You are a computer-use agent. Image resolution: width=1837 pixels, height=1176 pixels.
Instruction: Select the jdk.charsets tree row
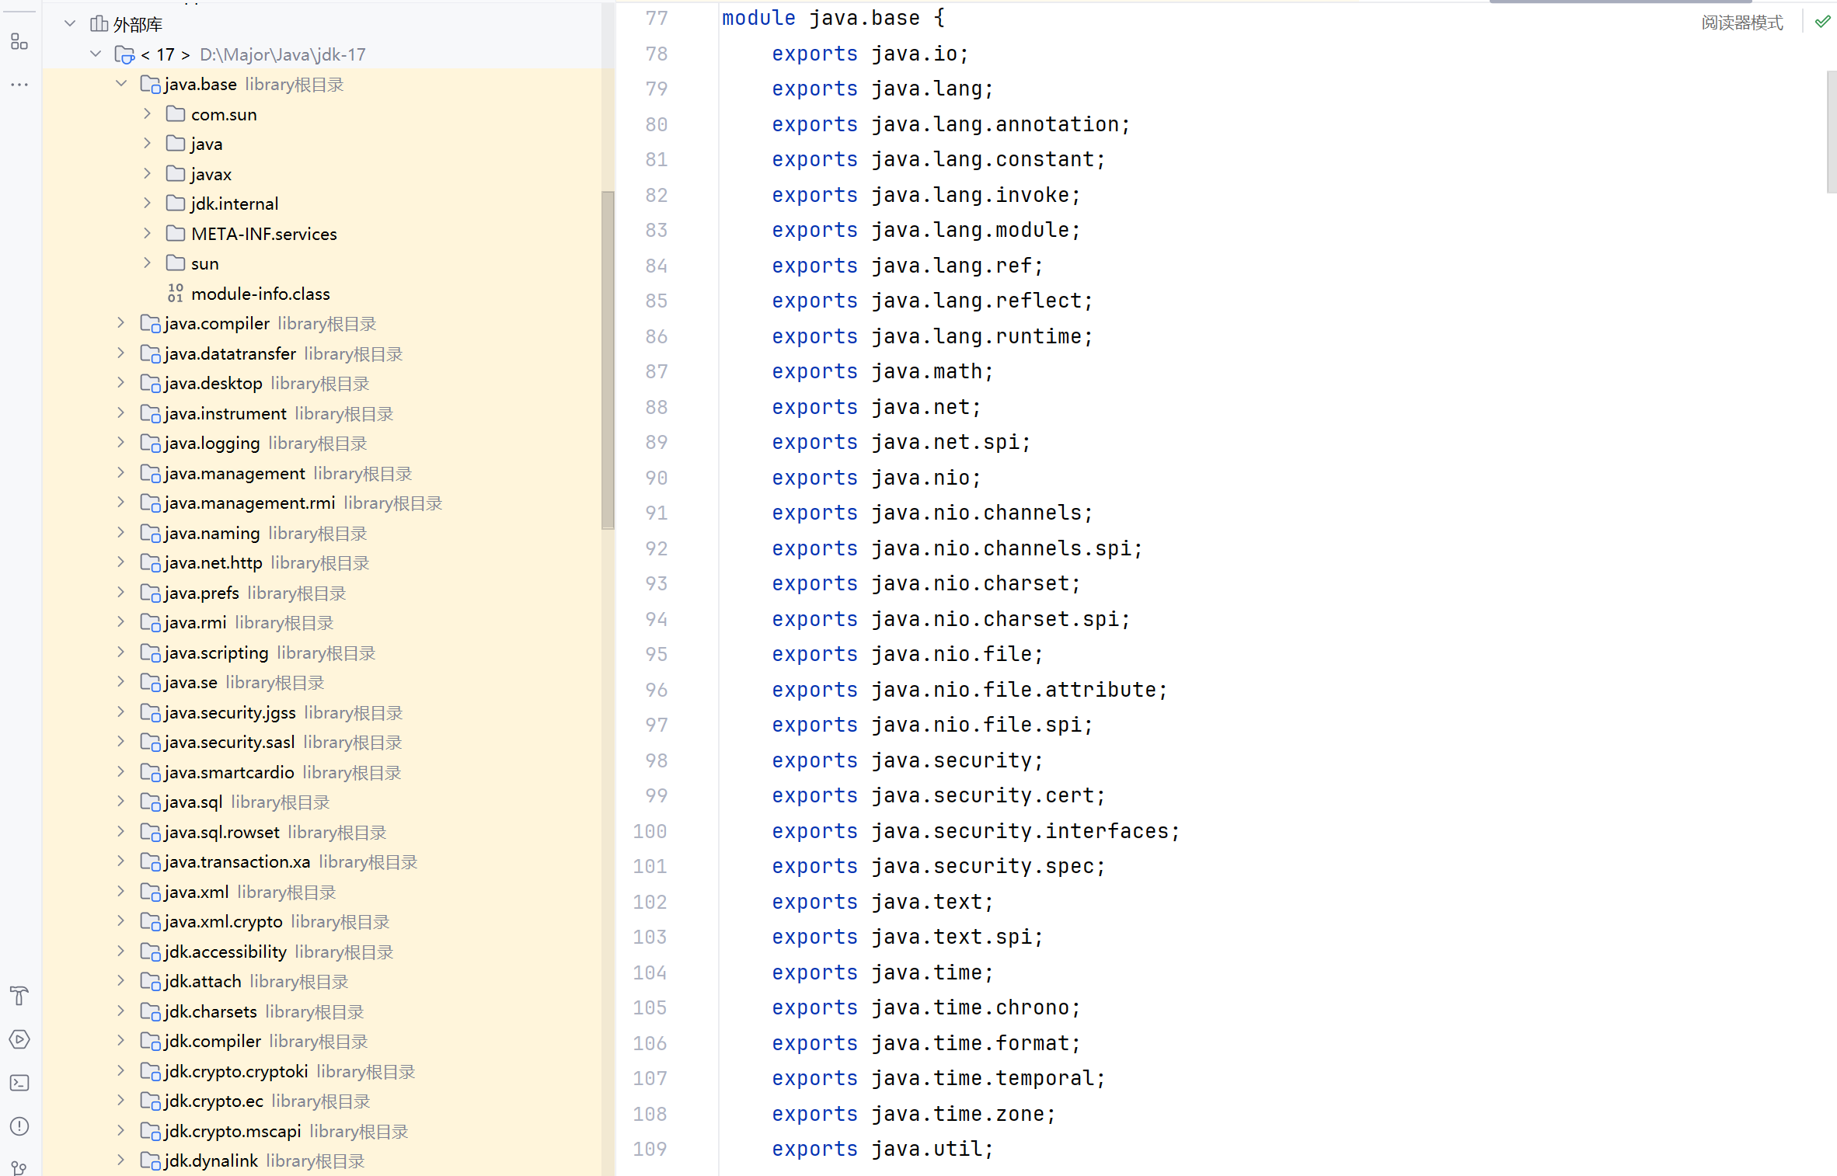(x=322, y=1011)
